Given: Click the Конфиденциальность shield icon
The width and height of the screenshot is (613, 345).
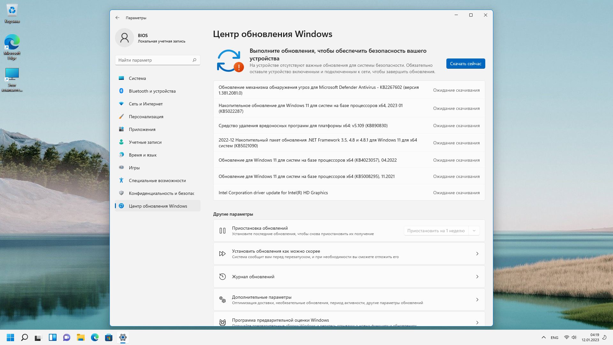Looking at the screenshot, I should click(x=121, y=193).
